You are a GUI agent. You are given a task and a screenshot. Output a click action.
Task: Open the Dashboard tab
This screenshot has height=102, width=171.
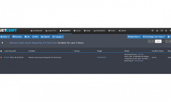(x=36, y=31)
